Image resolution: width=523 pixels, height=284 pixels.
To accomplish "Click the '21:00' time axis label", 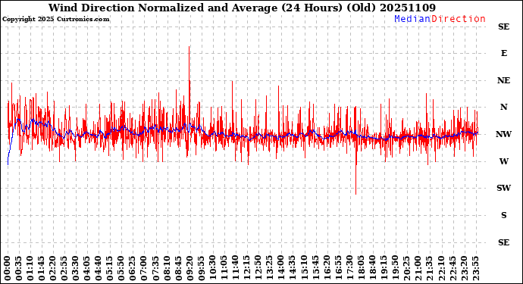I will click(x=418, y=268).
